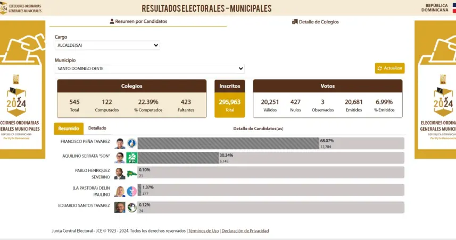Click the green FP party logo
The height and width of the screenshot is (240, 456).
(x=131, y=158)
